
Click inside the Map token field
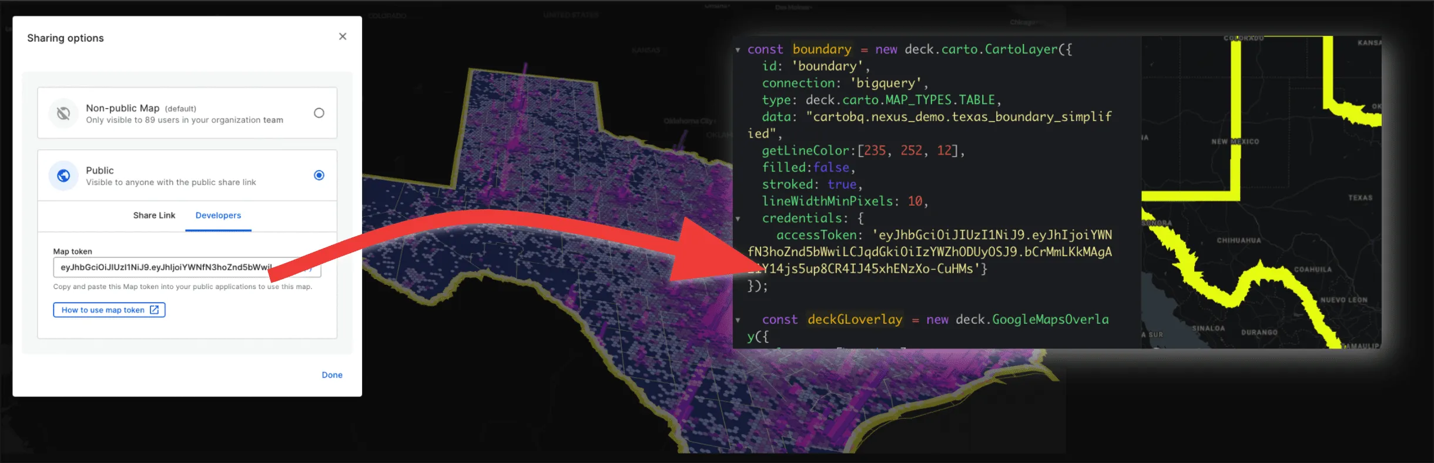click(x=165, y=267)
